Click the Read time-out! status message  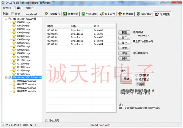pyautogui.click(x=101, y=125)
